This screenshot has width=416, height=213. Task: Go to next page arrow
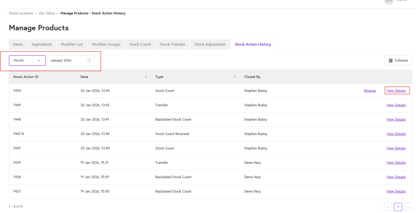[x=408, y=207]
